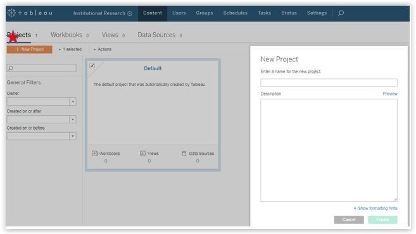Expand Show formatting hints

click(375, 208)
